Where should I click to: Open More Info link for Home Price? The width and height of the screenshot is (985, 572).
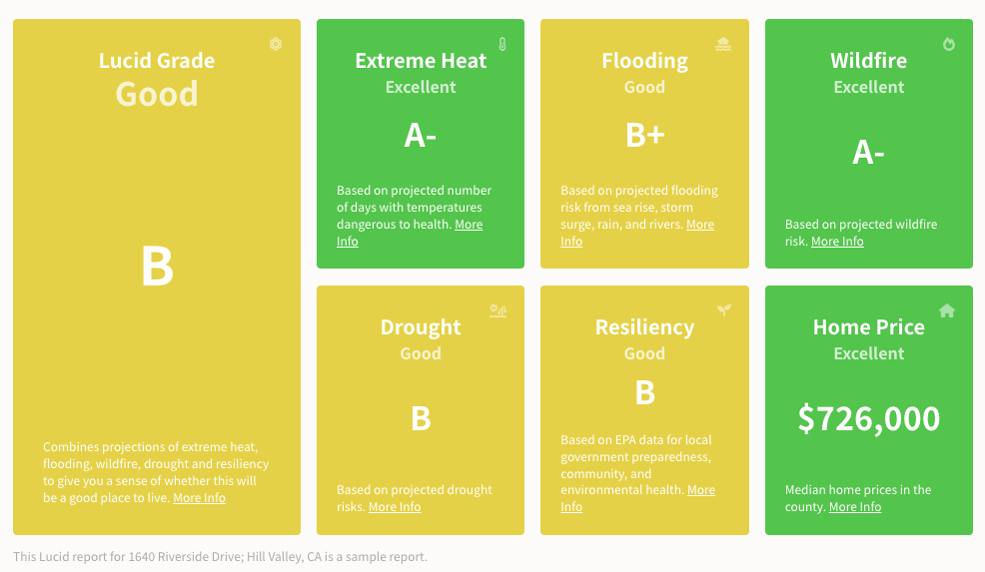pos(855,507)
